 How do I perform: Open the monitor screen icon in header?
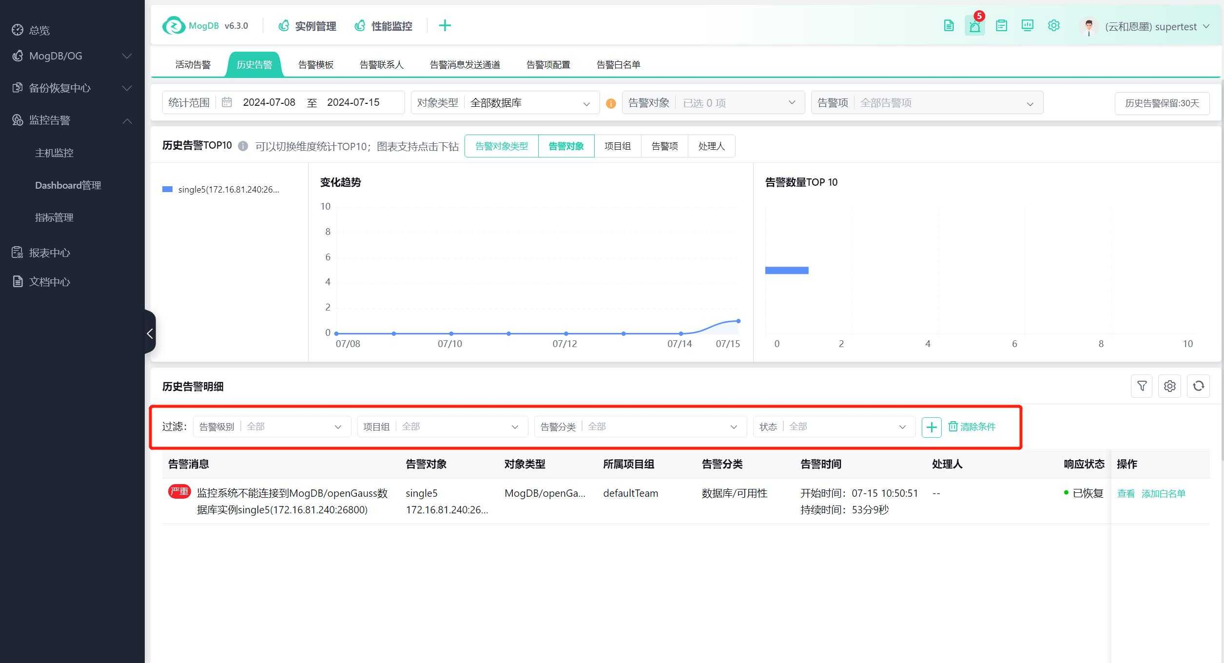[x=1027, y=25]
